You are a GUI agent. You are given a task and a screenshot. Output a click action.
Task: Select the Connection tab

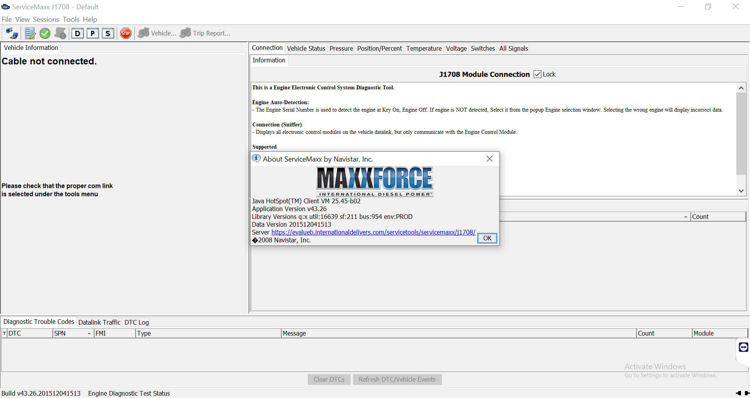(x=267, y=48)
